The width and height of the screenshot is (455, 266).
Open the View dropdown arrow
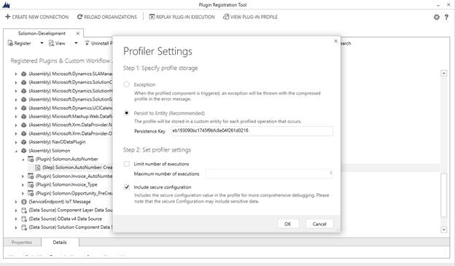pyautogui.click(x=76, y=43)
